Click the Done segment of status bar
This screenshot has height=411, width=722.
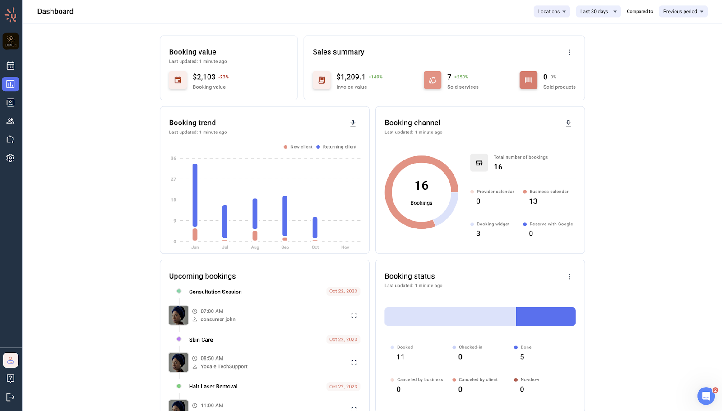(546, 317)
